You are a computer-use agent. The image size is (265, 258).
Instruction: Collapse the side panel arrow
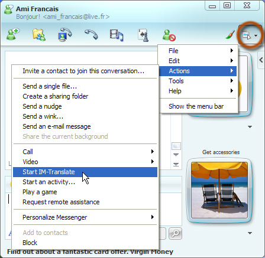coord(261,60)
